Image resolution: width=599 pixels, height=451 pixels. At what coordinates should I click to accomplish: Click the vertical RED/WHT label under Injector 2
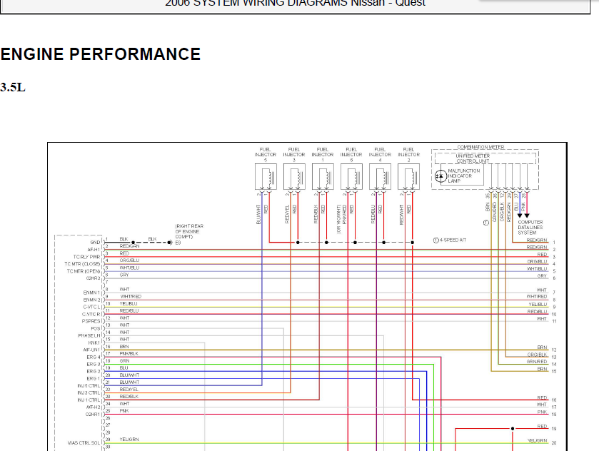(x=401, y=215)
